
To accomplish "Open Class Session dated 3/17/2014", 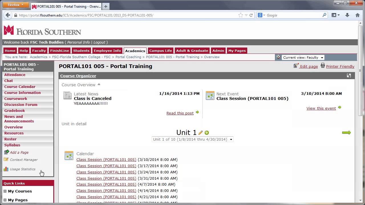I will tap(106, 166).
